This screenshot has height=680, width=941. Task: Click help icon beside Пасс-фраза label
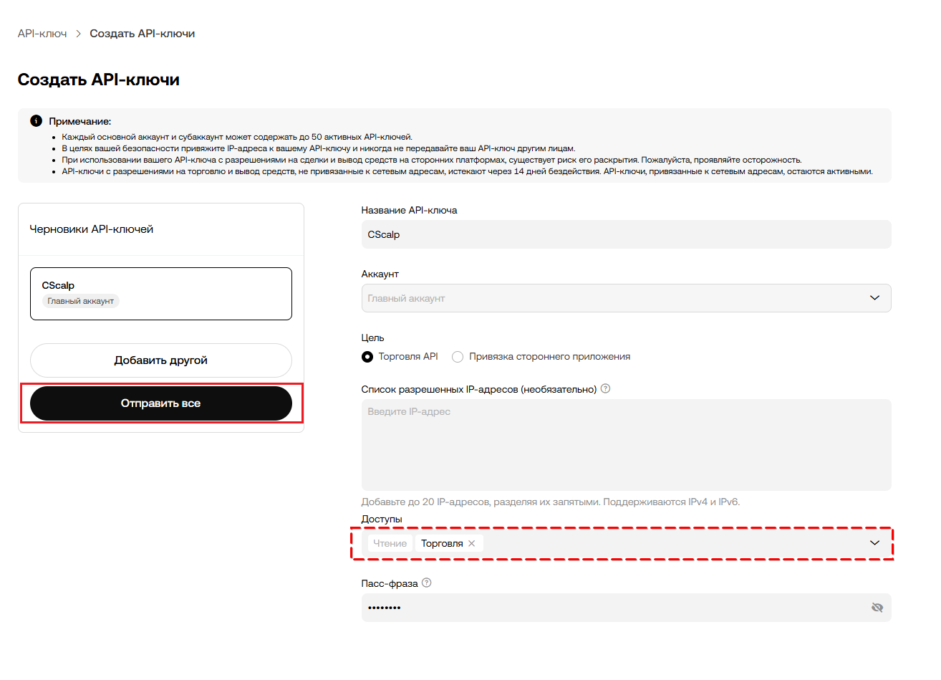427,583
